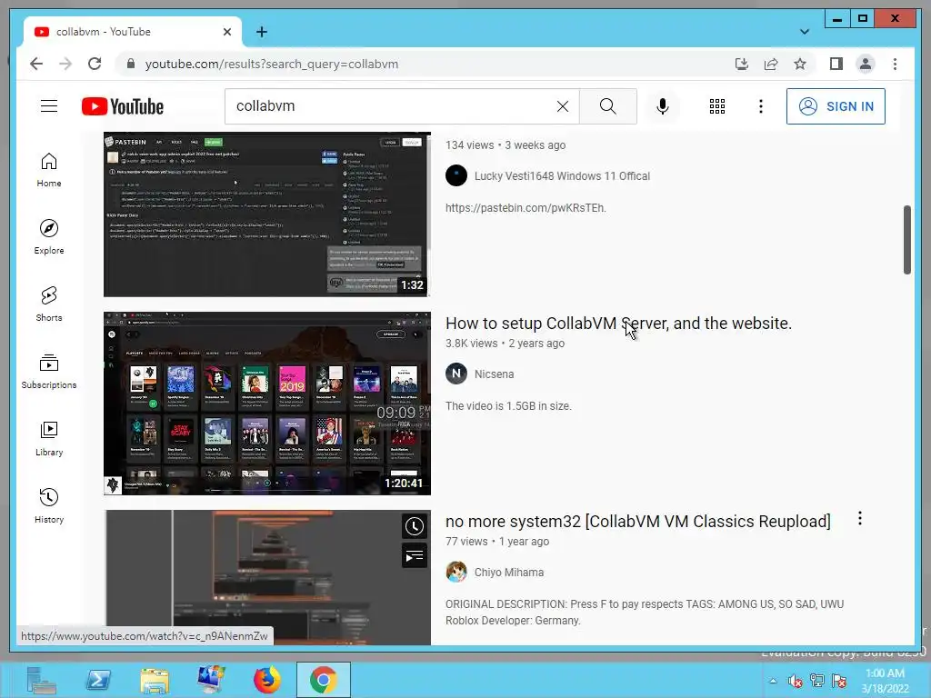Open the 1:20:41 CollabVM Server thumbnail

(x=267, y=403)
